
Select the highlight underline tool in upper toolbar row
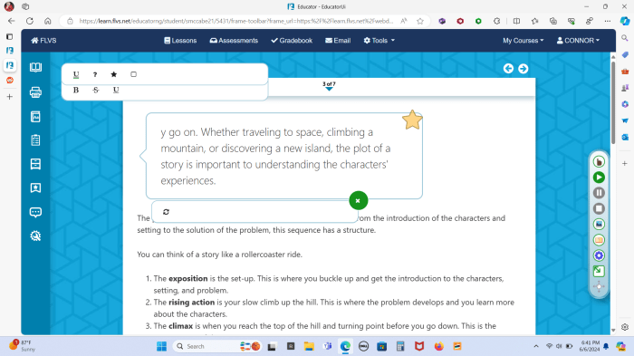pos(76,74)
